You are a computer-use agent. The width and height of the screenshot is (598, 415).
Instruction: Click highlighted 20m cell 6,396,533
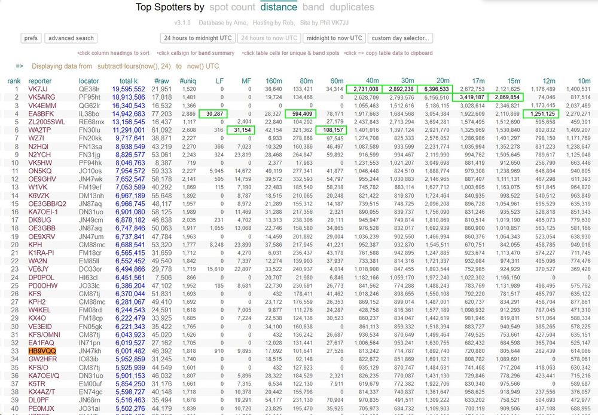pos(435,89)
